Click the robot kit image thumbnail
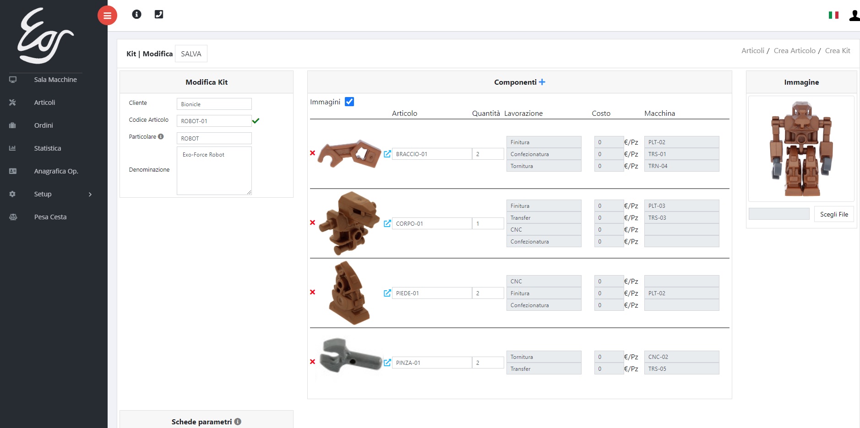 click(x=801, y=149)
